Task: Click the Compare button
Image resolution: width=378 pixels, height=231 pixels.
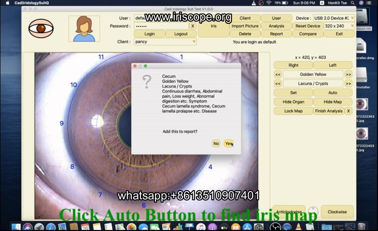Action: 308,34
